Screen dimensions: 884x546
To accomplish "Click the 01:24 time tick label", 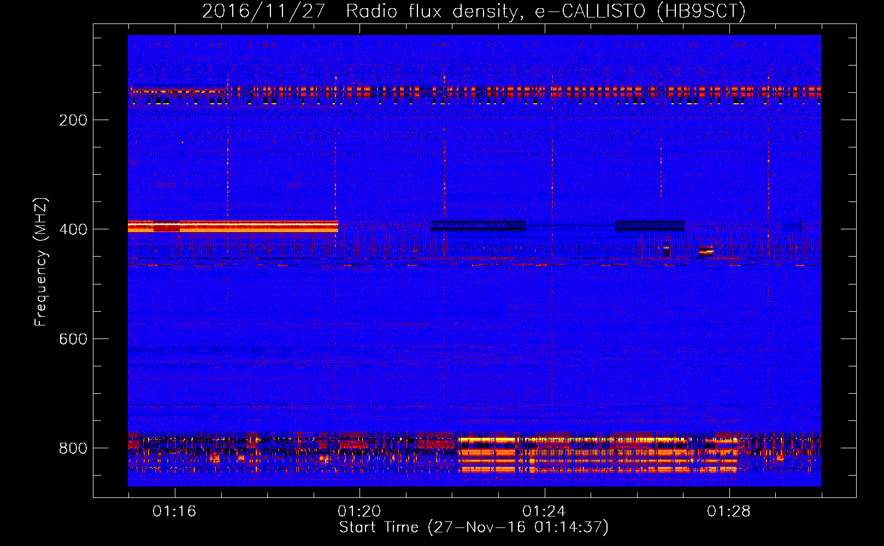I will pos(544,512).
